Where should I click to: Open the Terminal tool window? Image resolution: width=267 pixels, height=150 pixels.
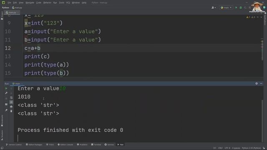click(x=96, y=145)
